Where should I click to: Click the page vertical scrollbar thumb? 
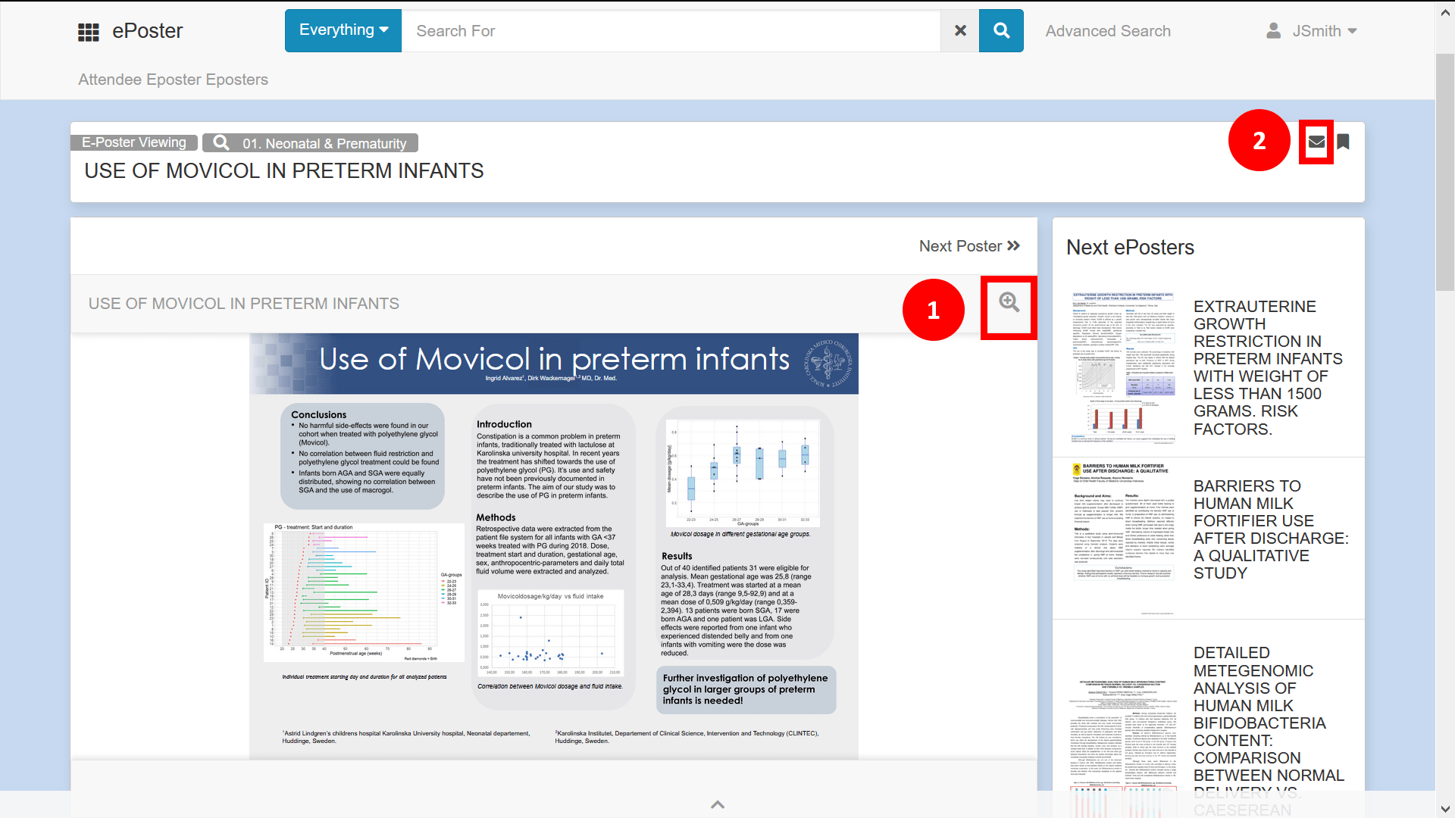point(1445,173)
